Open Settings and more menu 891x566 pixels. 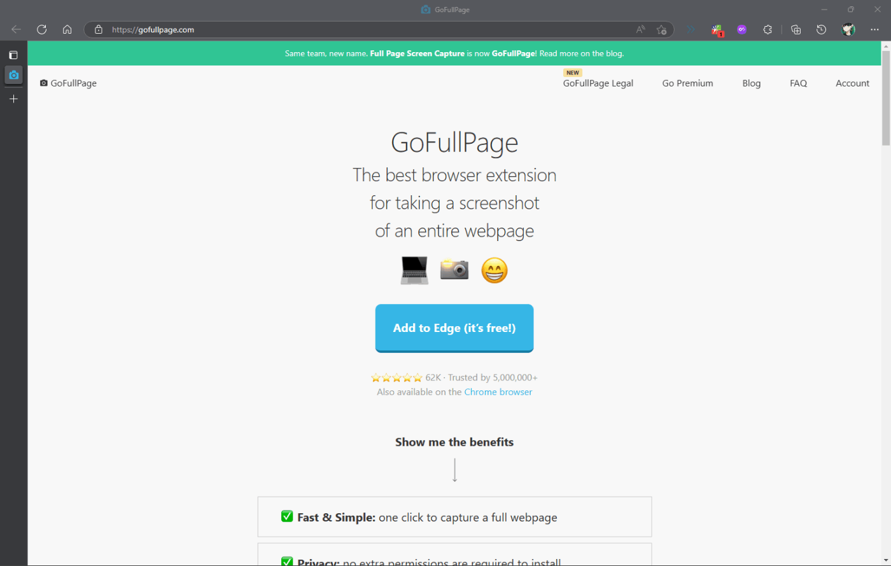(874, 29)
